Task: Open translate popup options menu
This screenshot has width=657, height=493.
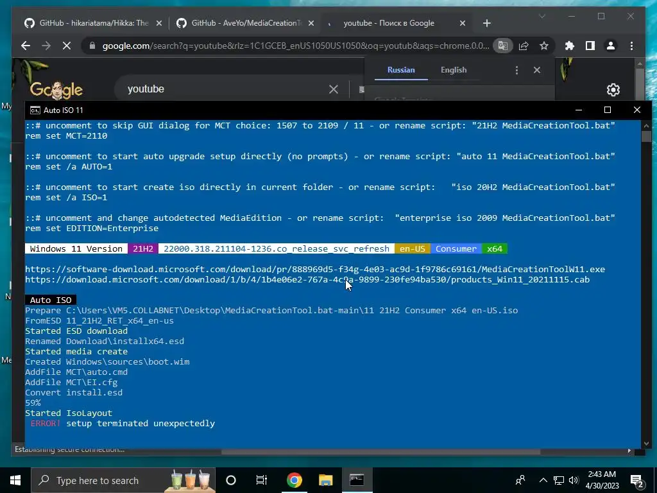Action: (x=516, y=70)
